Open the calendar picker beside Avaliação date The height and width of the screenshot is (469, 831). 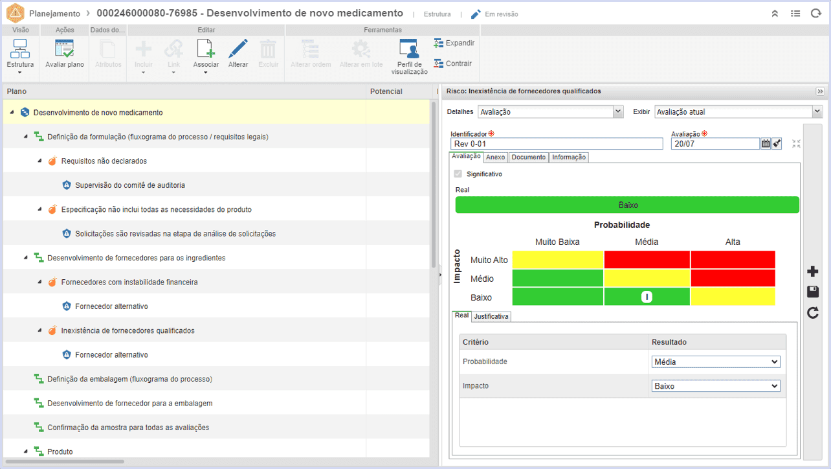766,144
